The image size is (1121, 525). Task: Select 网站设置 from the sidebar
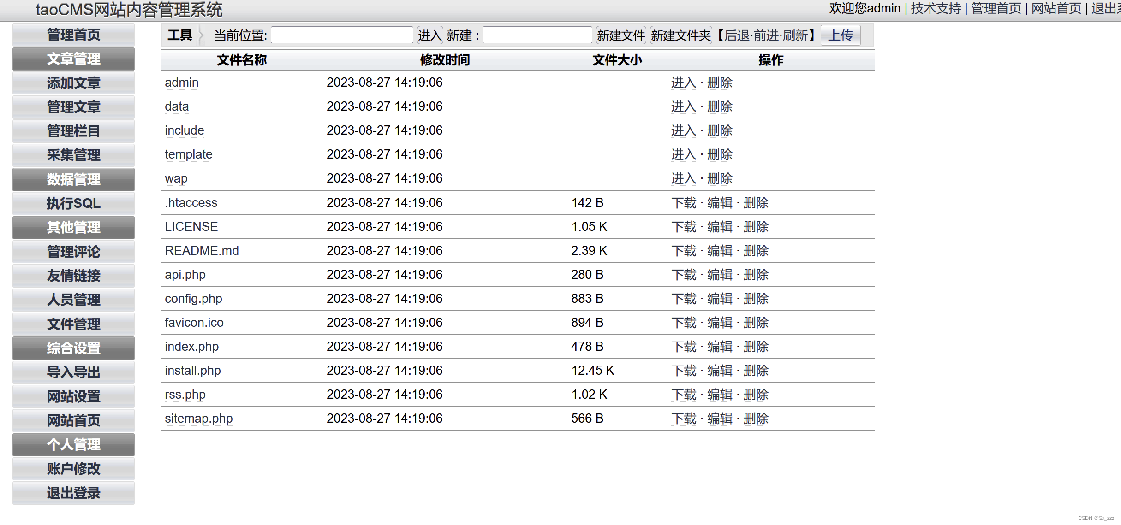73,396
